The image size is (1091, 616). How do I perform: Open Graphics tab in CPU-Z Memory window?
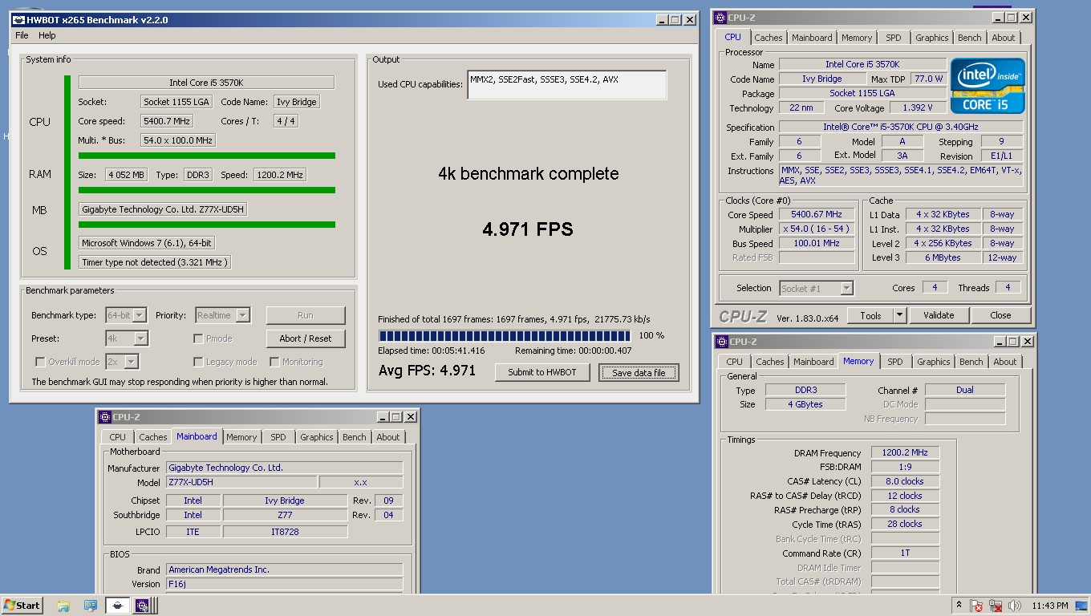(x=934, y=363)
